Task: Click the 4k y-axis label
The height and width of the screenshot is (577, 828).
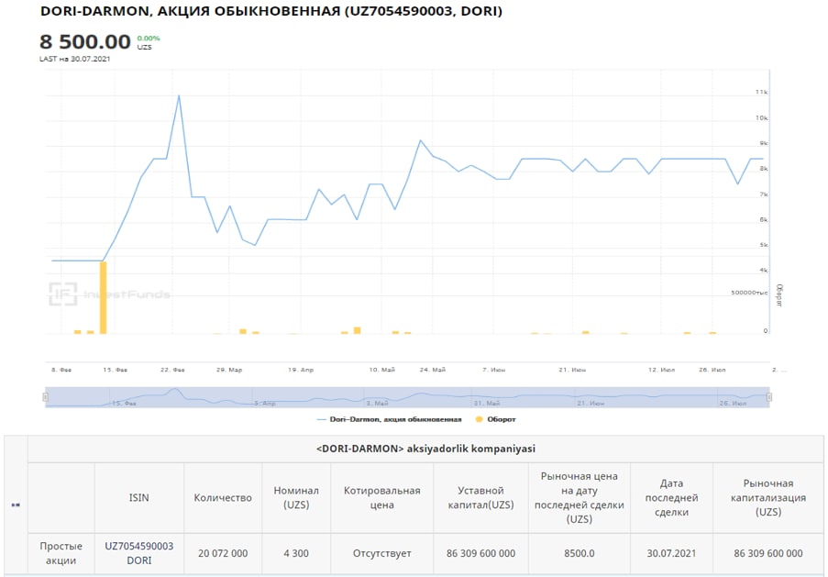Action: click(x=764, y=270)
